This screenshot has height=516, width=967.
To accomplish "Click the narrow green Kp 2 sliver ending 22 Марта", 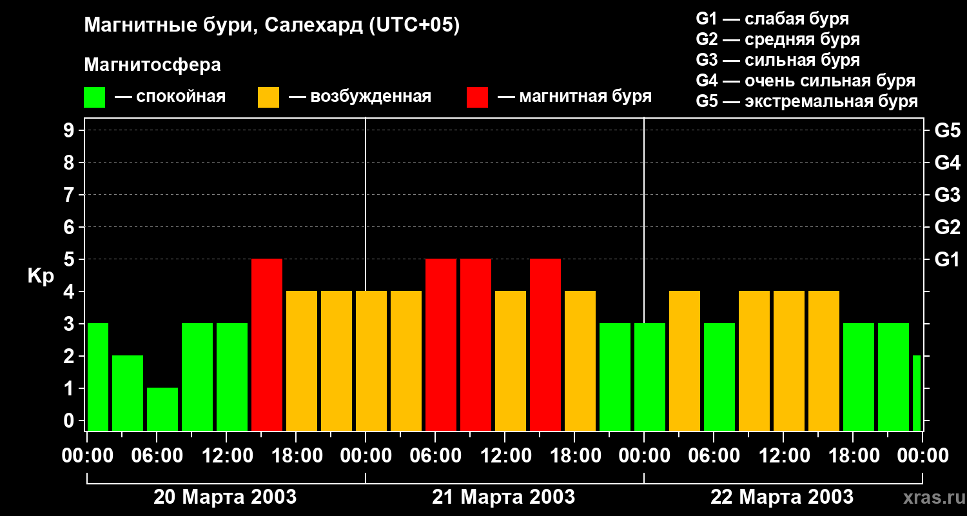I will [x=917, y=393].
